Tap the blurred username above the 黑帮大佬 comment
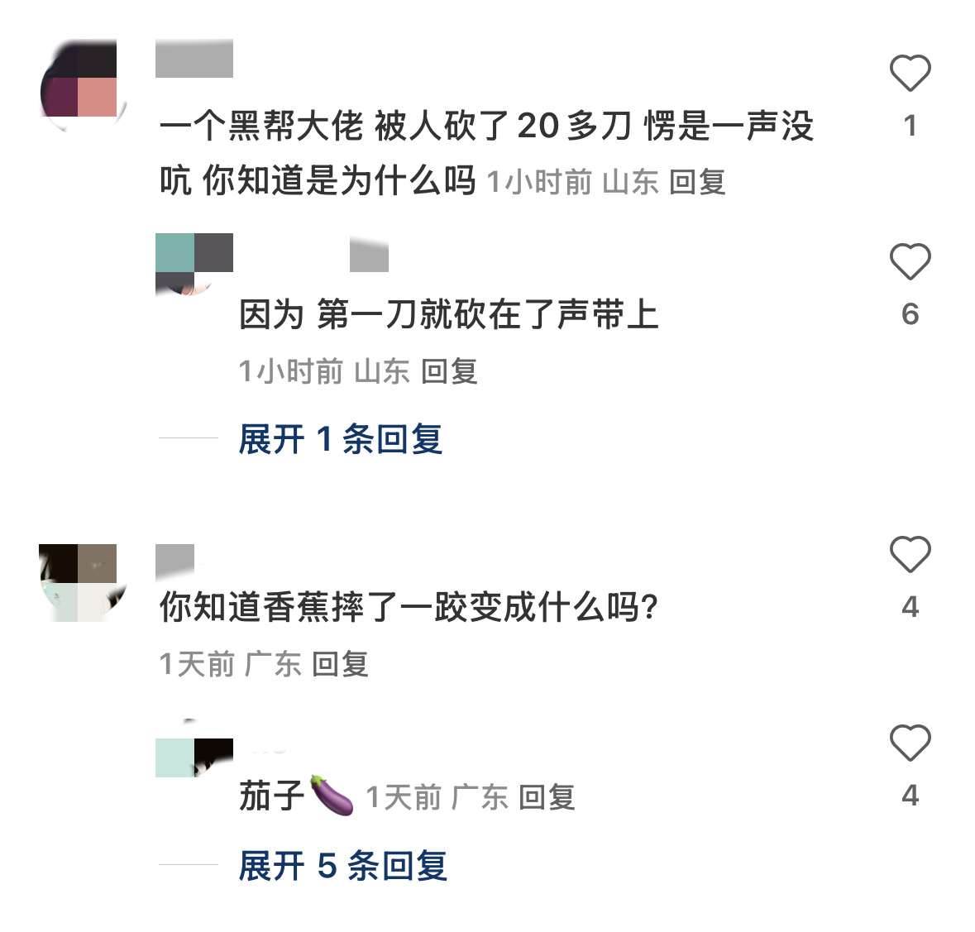The height and width of the screenshot is (932, 975). [194, 59]
